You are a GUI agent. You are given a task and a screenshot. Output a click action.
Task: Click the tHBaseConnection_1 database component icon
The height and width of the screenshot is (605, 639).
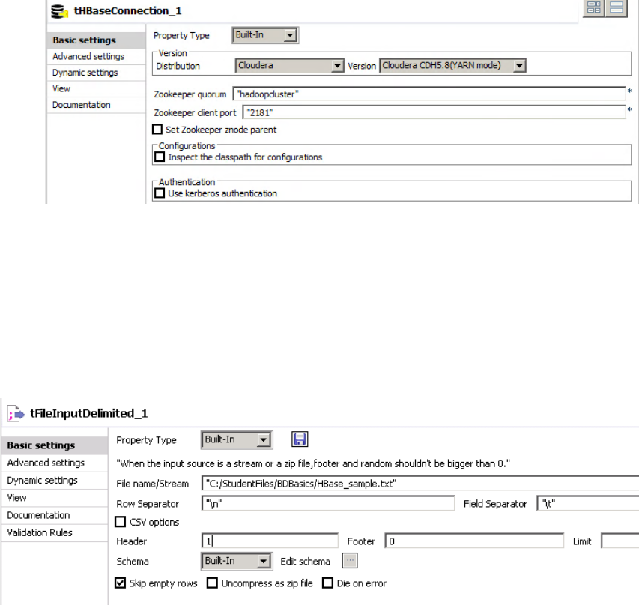pyautogui.click(x=59, y=11)
